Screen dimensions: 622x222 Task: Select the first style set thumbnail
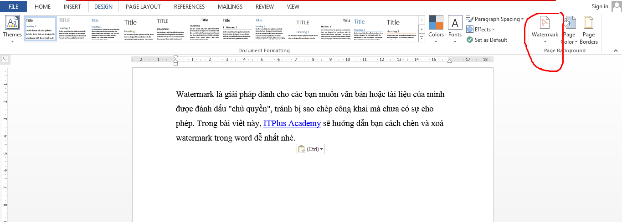40,29
